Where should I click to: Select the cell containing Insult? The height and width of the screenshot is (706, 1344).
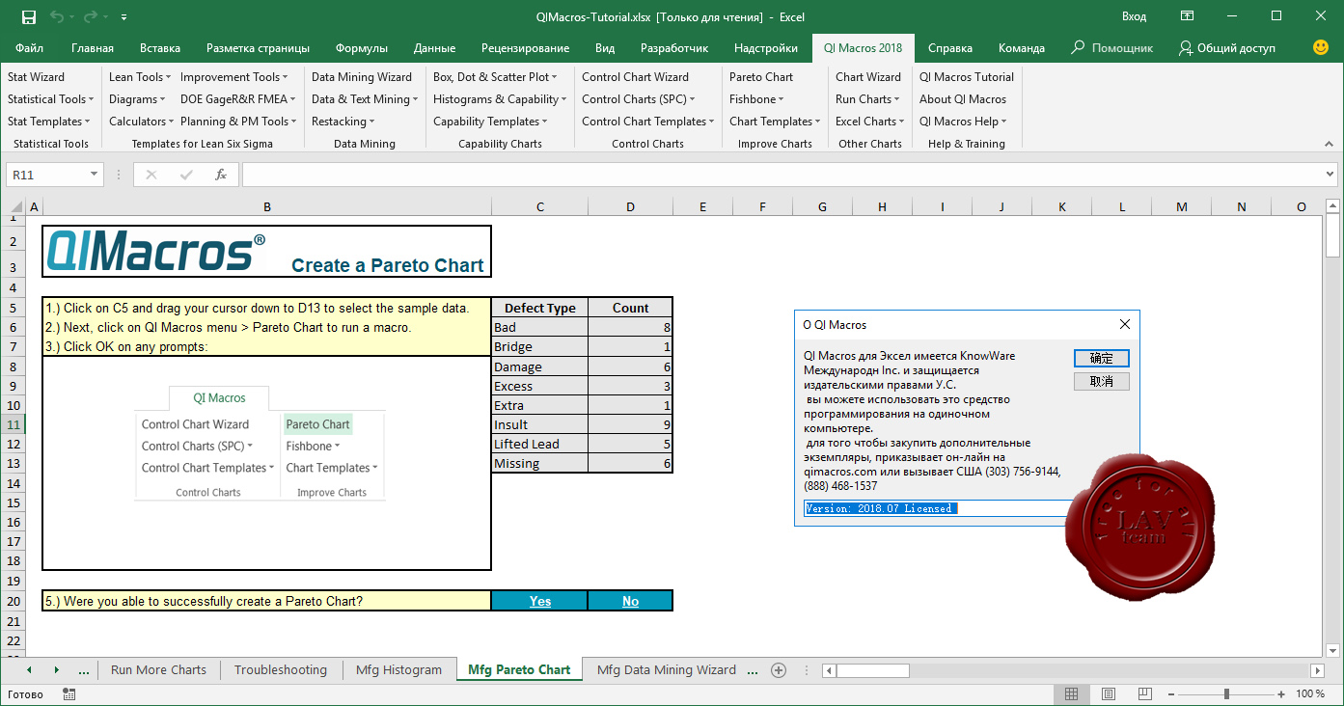(x=539, y=424)
